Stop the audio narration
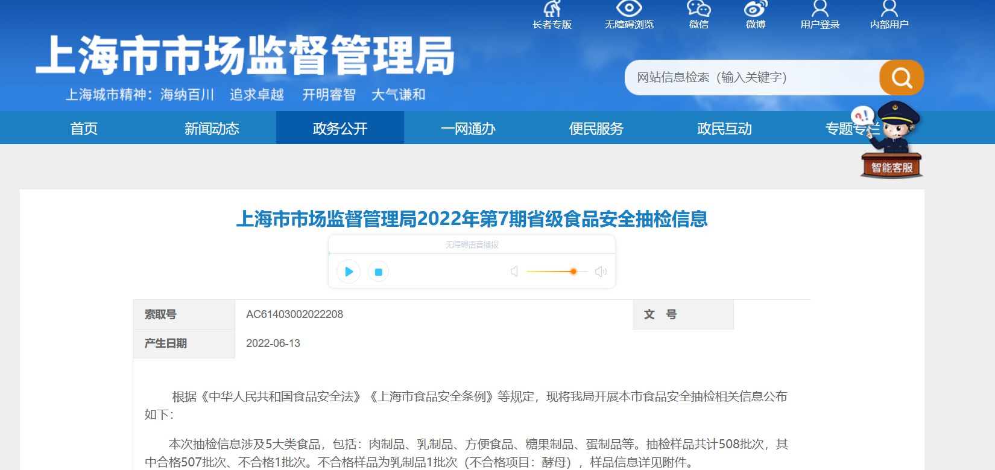Image resolution: width=995 pixels, height=470 pixels. click(379, 272)
